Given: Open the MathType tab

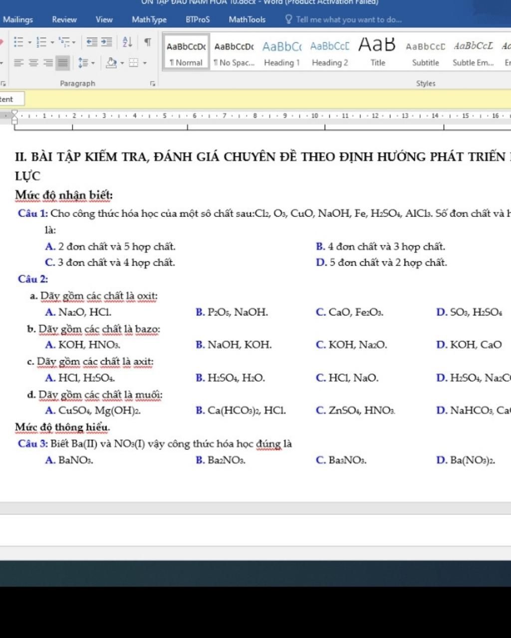Looking at the screenshot, I should tap(149, 19).
